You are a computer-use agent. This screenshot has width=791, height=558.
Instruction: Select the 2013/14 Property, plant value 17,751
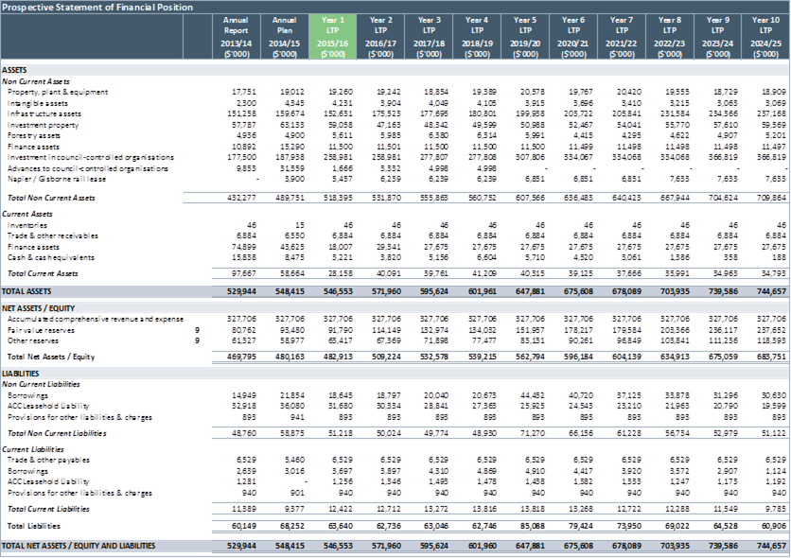coord(244,93)
